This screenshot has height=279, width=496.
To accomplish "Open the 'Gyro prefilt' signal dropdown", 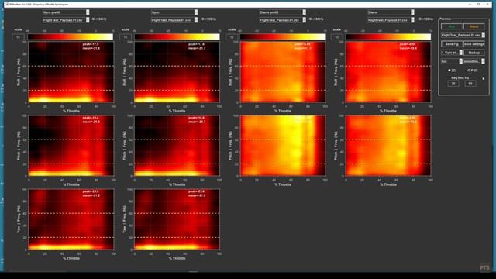I will coord(66,12).
